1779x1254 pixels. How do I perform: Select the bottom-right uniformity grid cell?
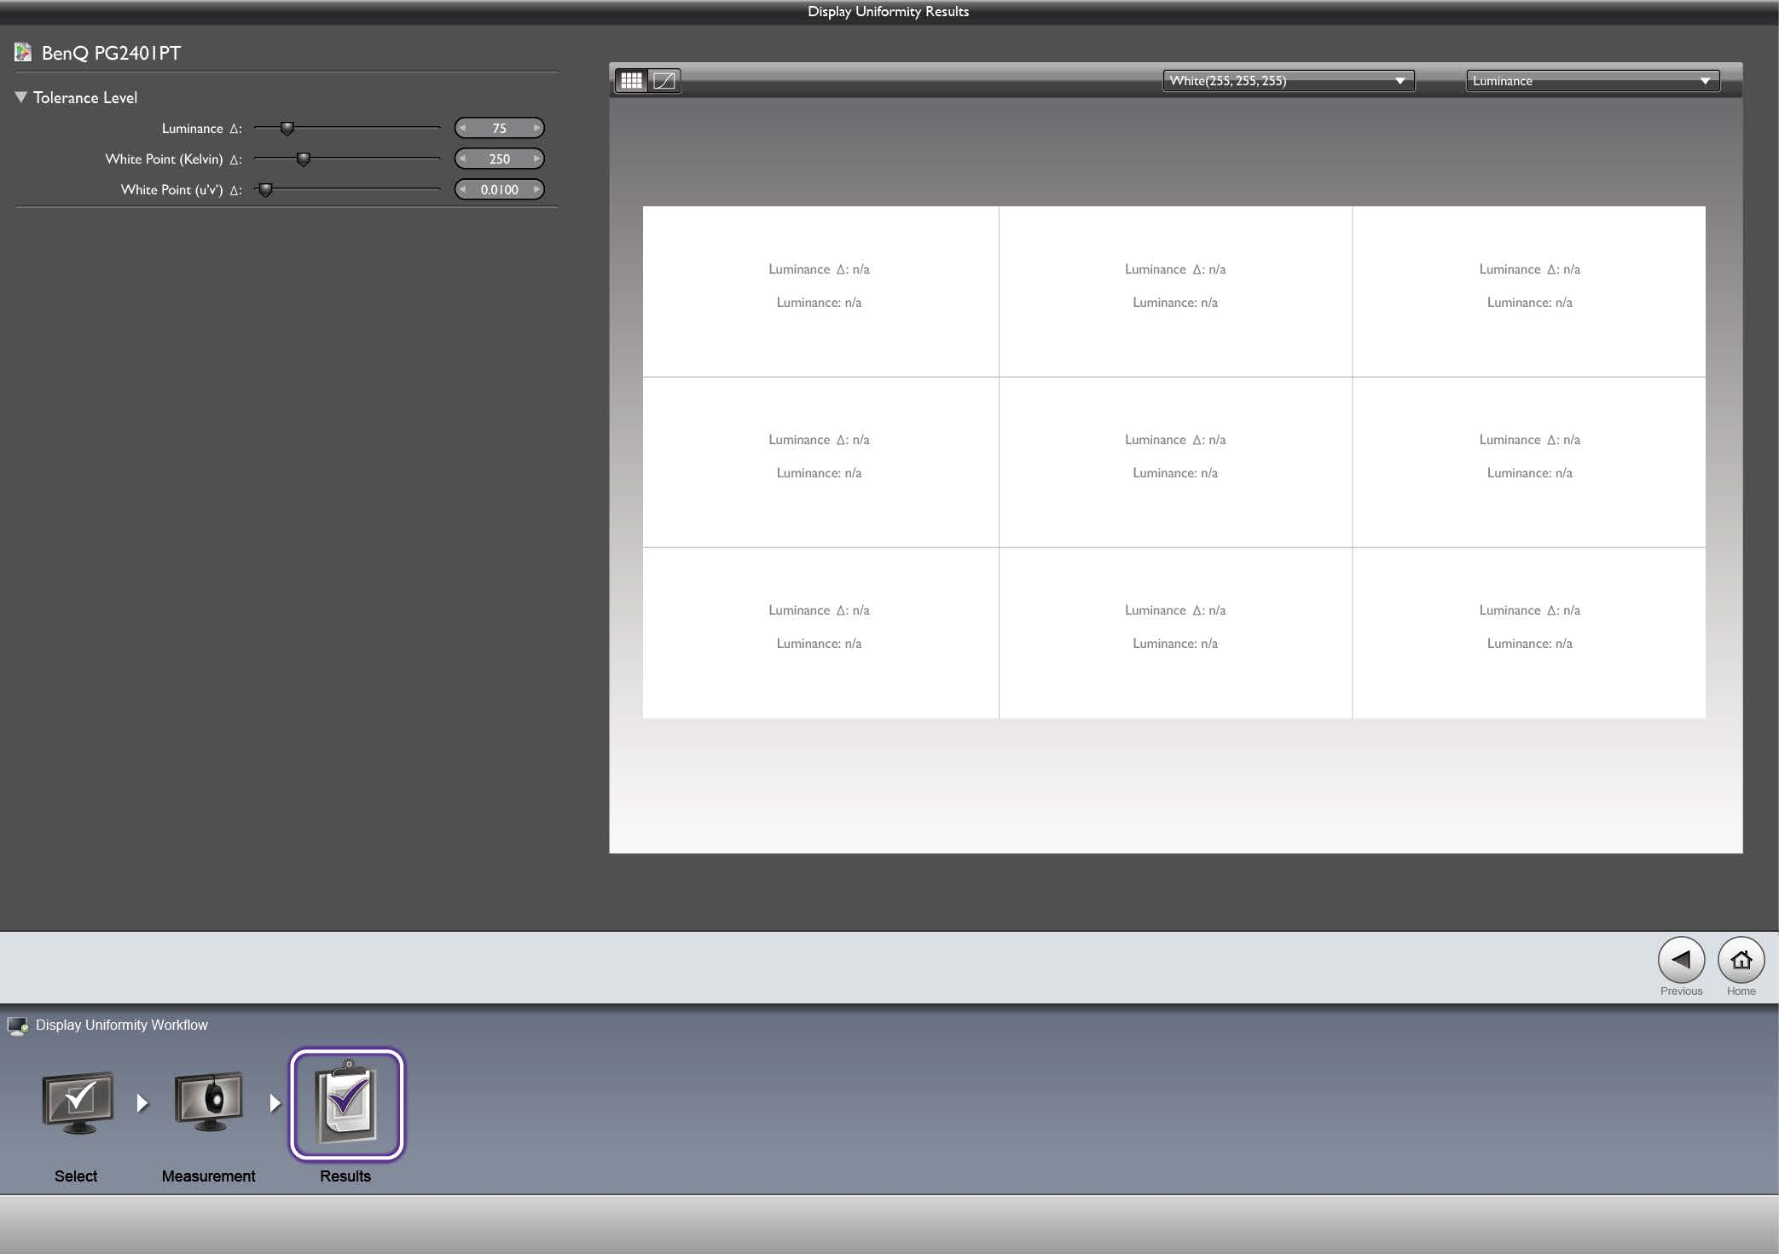[1529, 633]
